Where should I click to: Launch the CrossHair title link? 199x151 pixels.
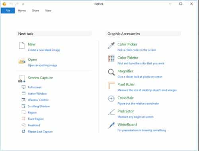tap(125, 98)
